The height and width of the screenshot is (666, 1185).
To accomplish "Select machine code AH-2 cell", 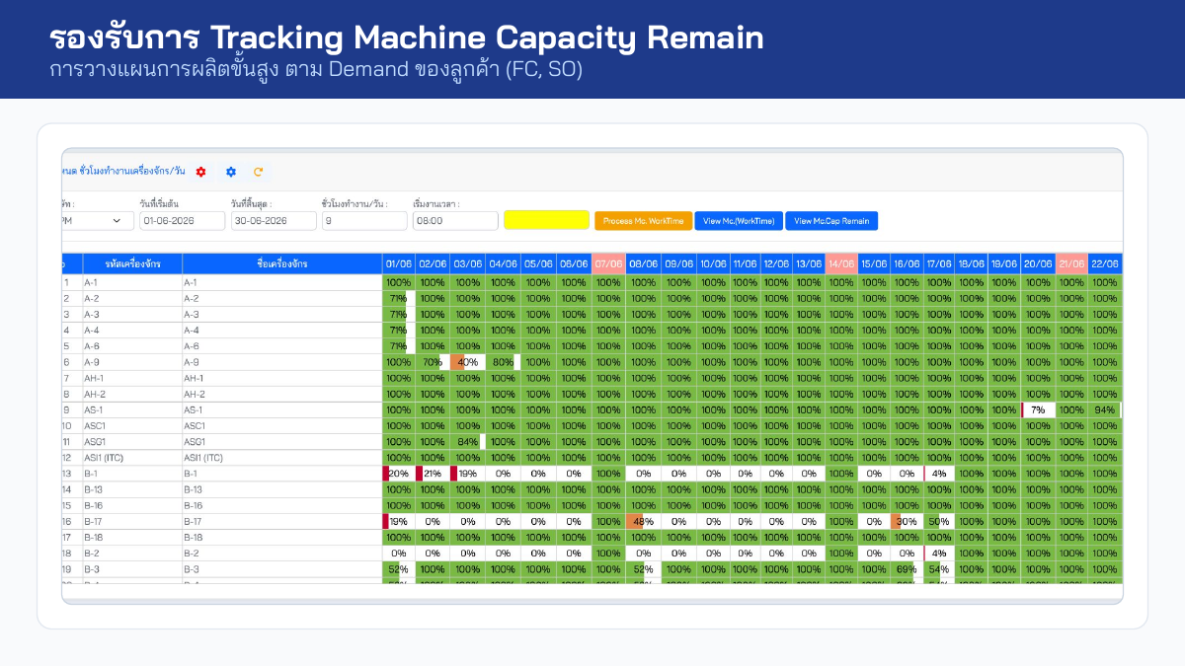I will coord(130,394).
